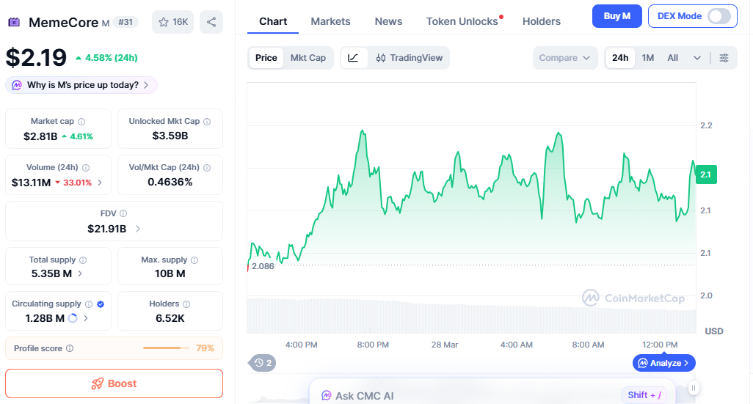Open the Holders tab
This screenshot has height=404, width=753.
pyautogui.click(x=541, y=21)
